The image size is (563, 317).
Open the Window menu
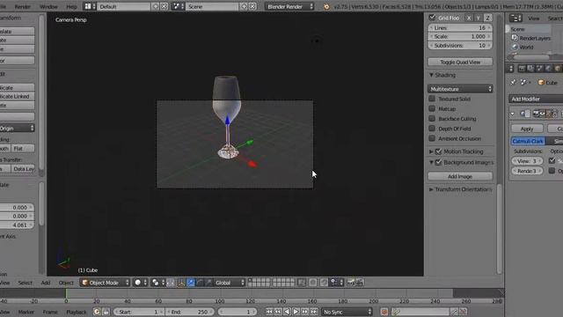(48, 6)
